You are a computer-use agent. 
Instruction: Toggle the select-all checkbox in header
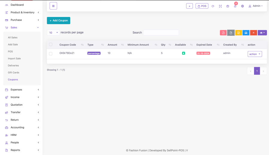(x=51, y=44)
